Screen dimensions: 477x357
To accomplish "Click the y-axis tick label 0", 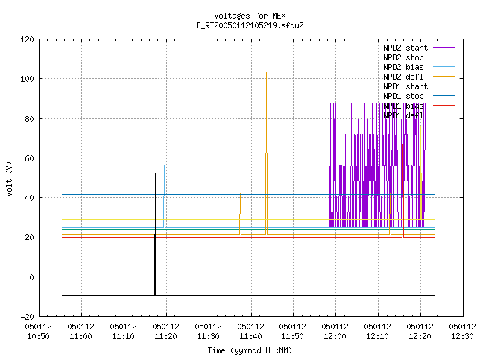I will (31, 277).
